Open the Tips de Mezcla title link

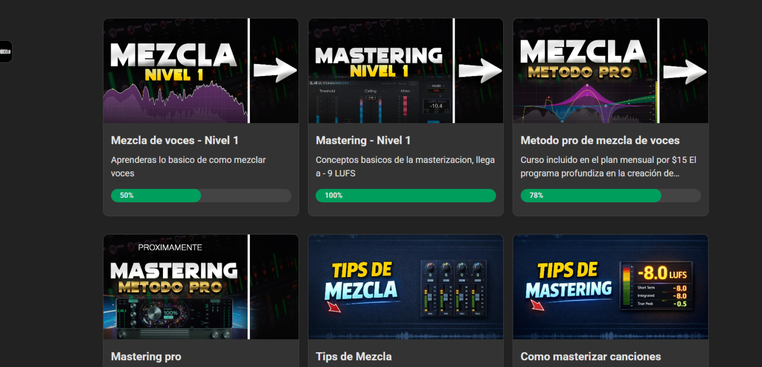click(353, 356)
